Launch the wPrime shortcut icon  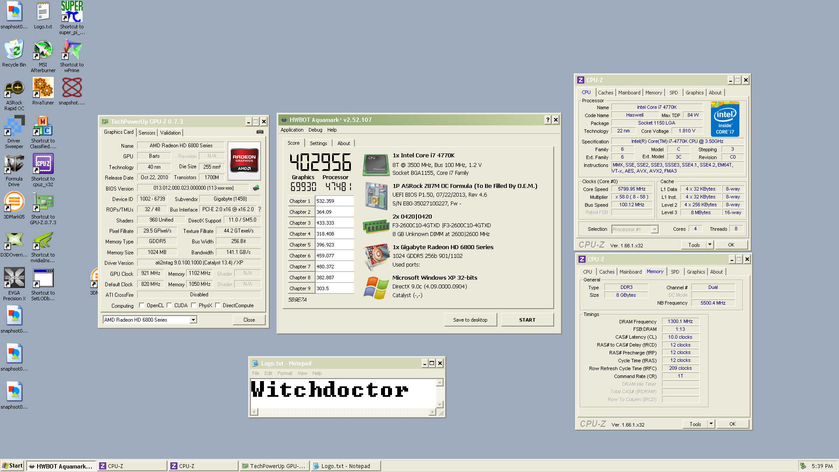point(72,56)
